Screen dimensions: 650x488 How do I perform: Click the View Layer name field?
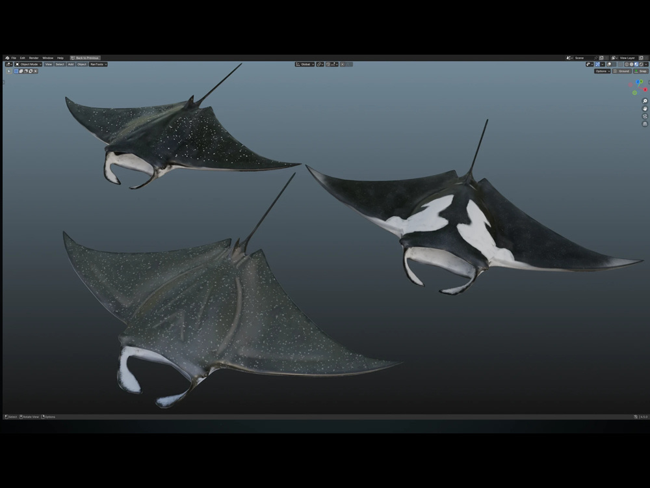[627, 58]
